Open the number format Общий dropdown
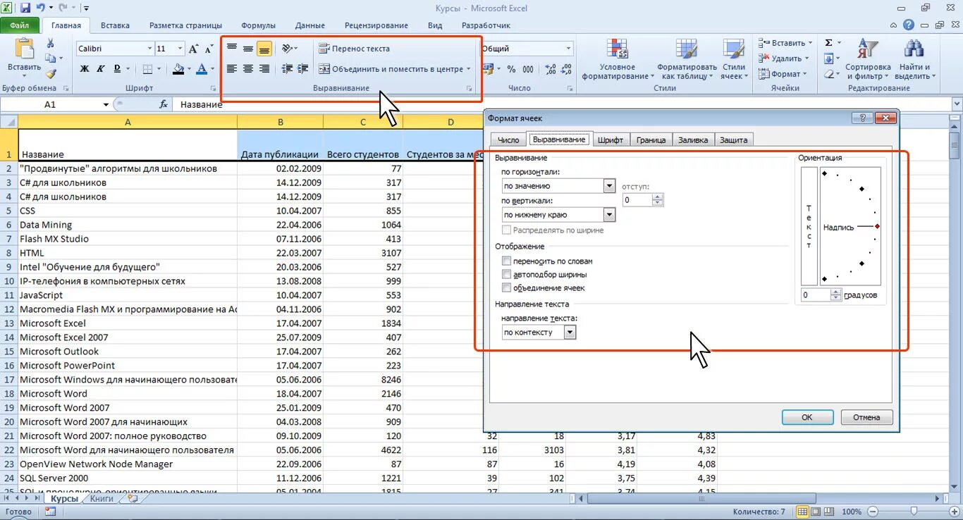 coord(568,49)
